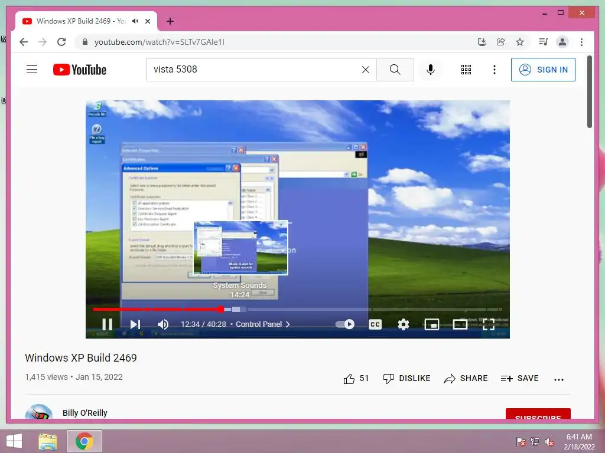Save video to a playlist

click(x=519, y=379)
